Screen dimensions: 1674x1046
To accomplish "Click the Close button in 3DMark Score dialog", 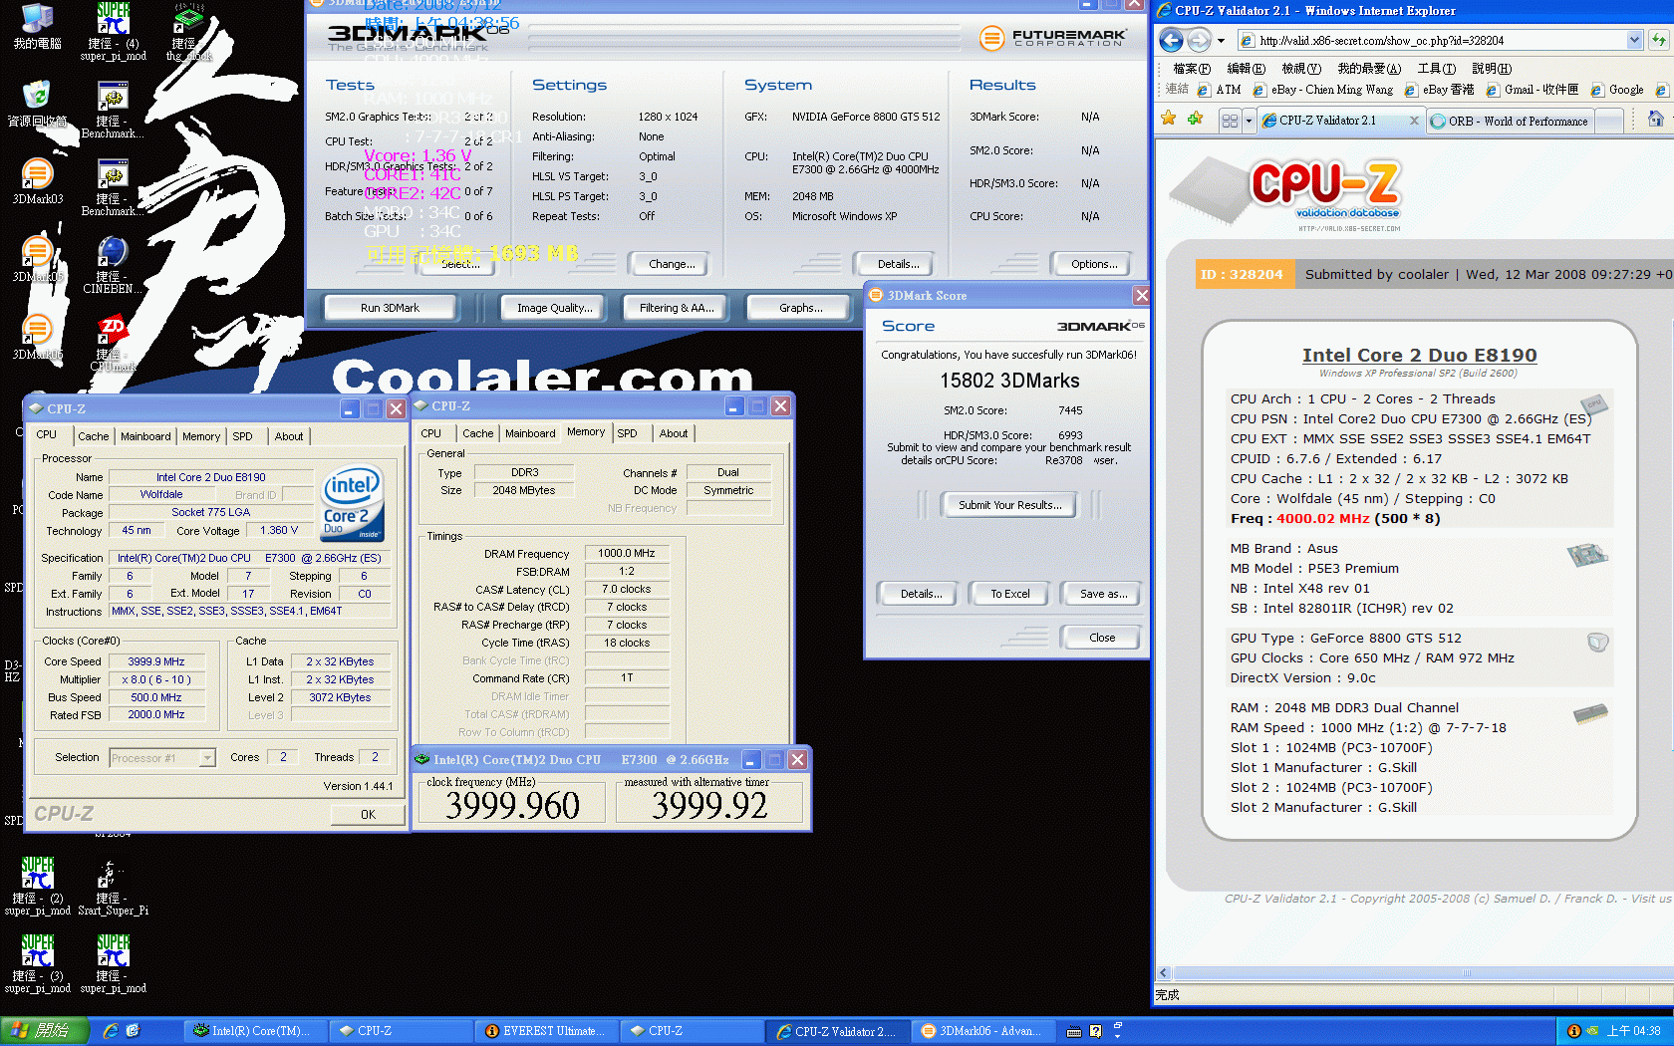I will click(1102, 638).
